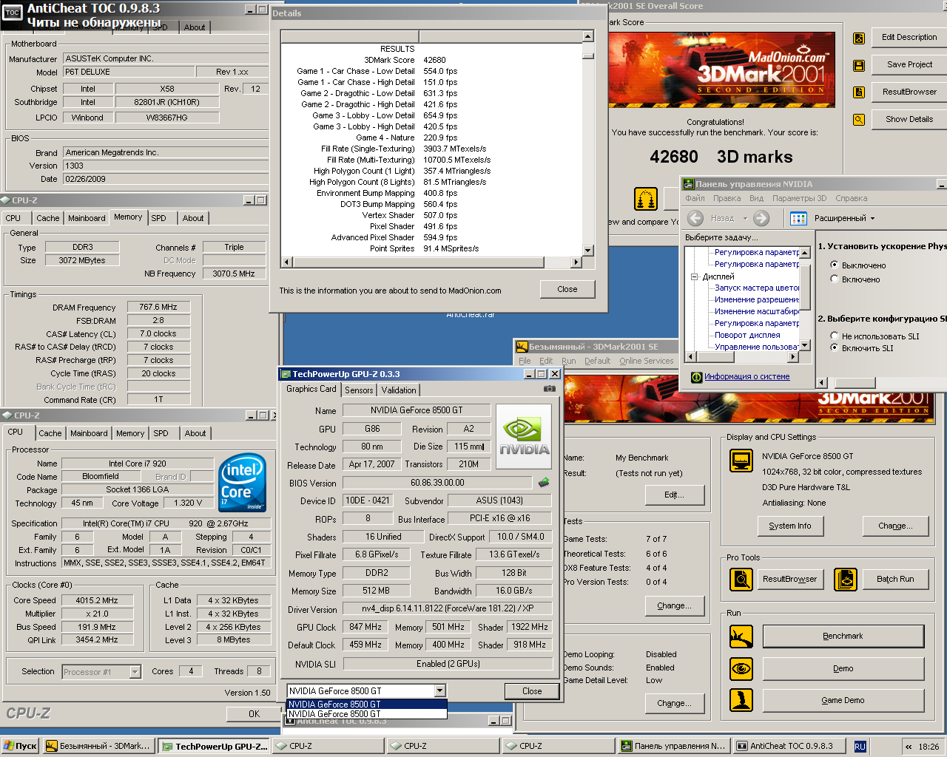Viewport: 947px width, 757px height.
Task: Click Change button under Display and CPU Settings
Action: pyautogui.click(x=894, y=526)
